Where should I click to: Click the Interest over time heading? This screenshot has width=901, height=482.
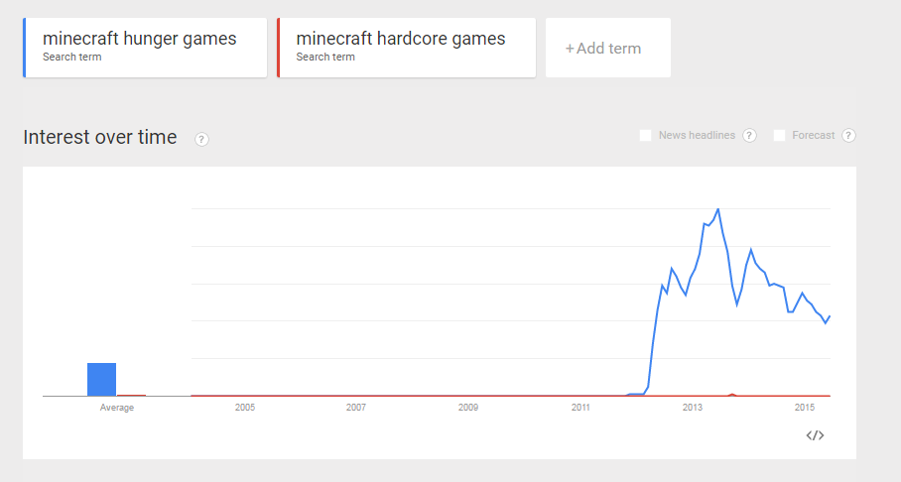coord(100,138)
